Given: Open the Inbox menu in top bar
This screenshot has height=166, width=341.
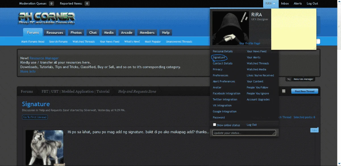Looking at the screenshot, I should pyautogui.click(x=285, y=4).
